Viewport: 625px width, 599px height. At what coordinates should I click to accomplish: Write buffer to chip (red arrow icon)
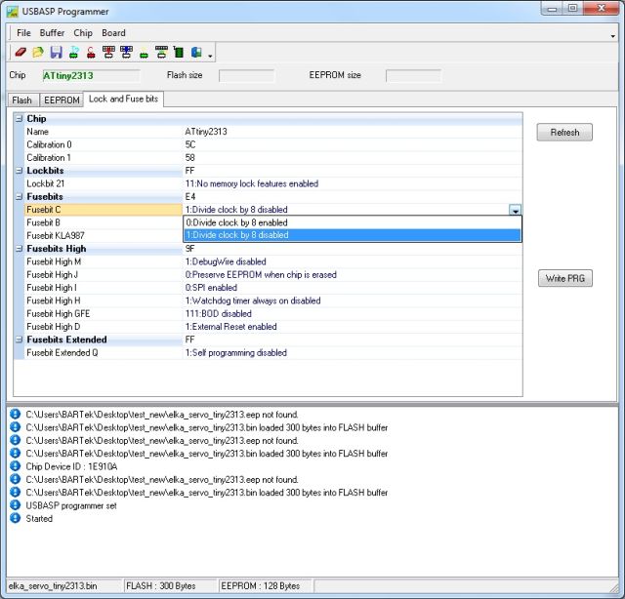coord(108,53)
